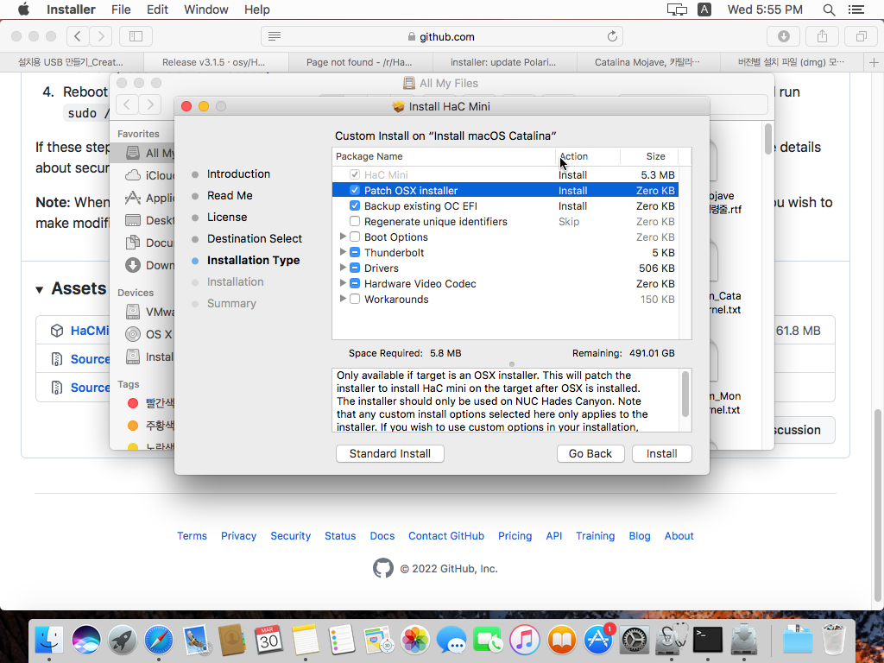Open FaceTime icon in dock
Screen dimensions: 884x663
pyautogui.click(x=489, y=640)
